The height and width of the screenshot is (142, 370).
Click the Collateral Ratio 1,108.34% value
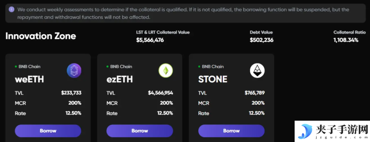[346, 40]
